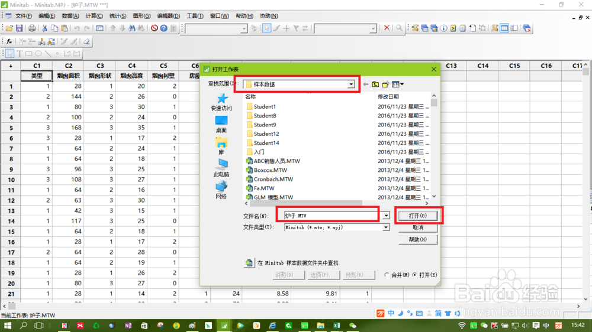The width and height of the screenshot is (592, 332).
Task: Click the Libraries icon in dialog sidebar
Action: 221,147
